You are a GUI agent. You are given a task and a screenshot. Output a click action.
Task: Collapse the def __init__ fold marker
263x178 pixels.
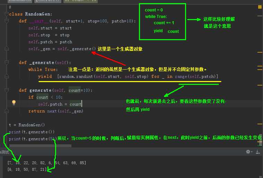point(7,21)
